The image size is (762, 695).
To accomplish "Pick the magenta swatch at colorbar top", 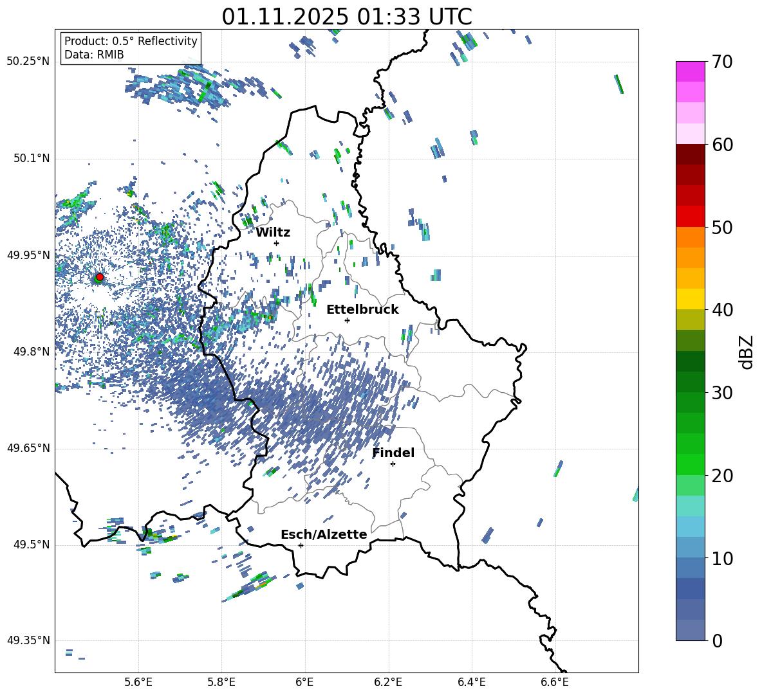I will 691,71.
